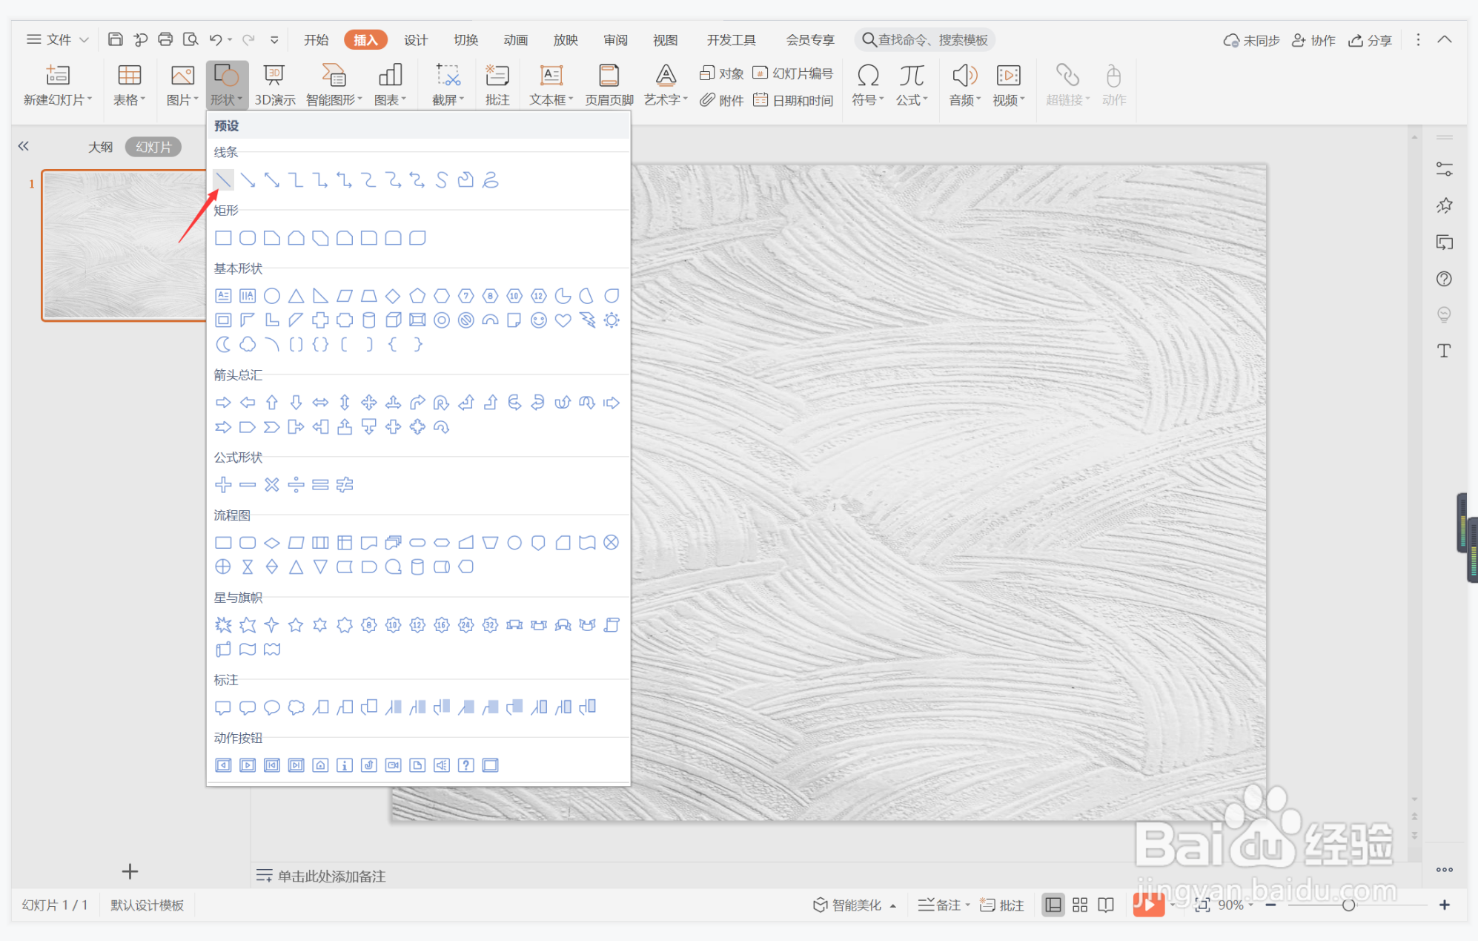Open the 审阅 ribbon tab
The image size is (1478, 941).
(x=615, y=39)
